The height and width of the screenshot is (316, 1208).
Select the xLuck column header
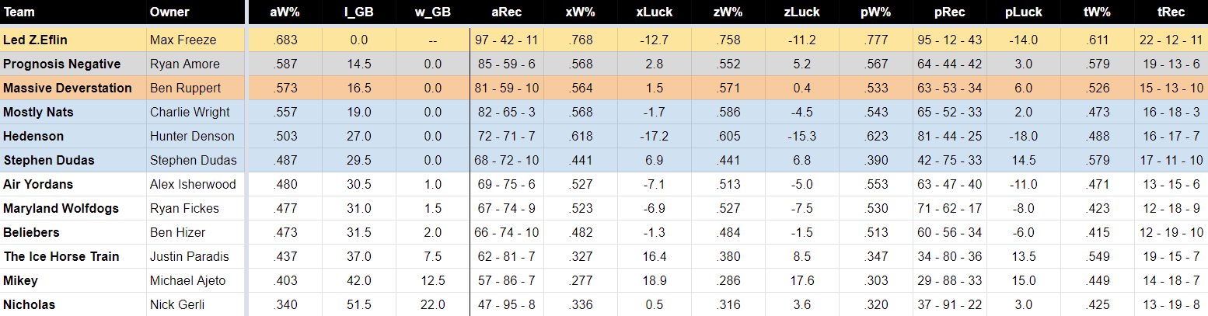[x=655, y=12]
